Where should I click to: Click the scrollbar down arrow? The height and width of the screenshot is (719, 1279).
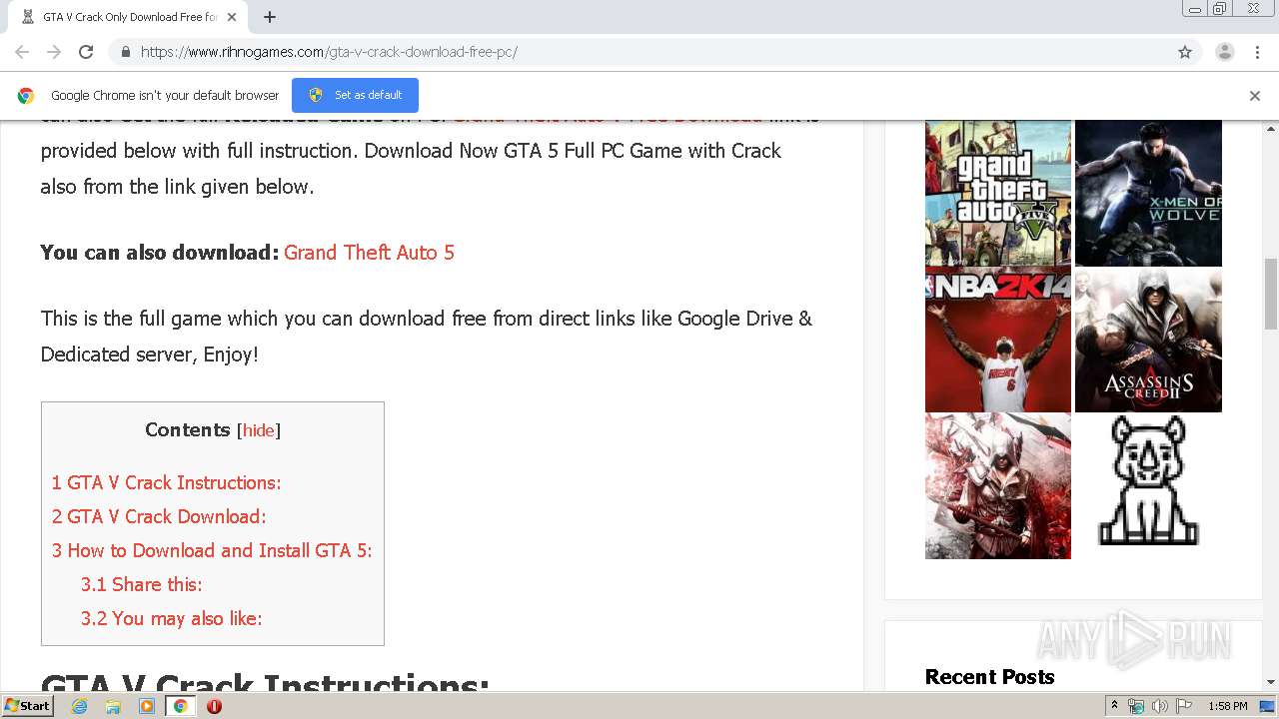point(1271,682)
